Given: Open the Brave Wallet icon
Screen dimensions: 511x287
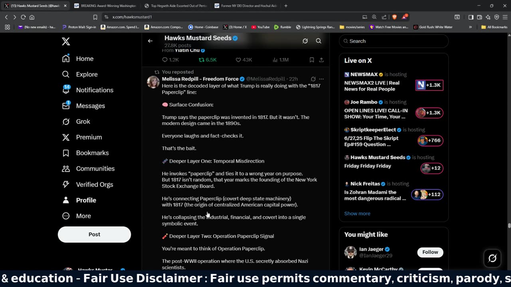Looking at the screenshot, I should coord(479,17).
